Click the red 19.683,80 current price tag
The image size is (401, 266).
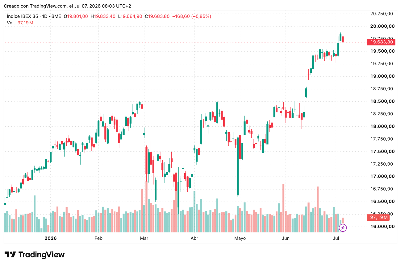(x=381, y=42)
